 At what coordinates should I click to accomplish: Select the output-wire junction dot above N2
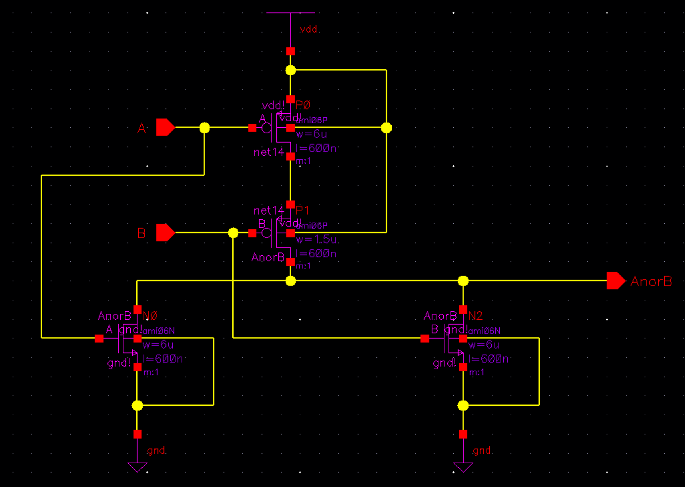click(x=463, y=281)
